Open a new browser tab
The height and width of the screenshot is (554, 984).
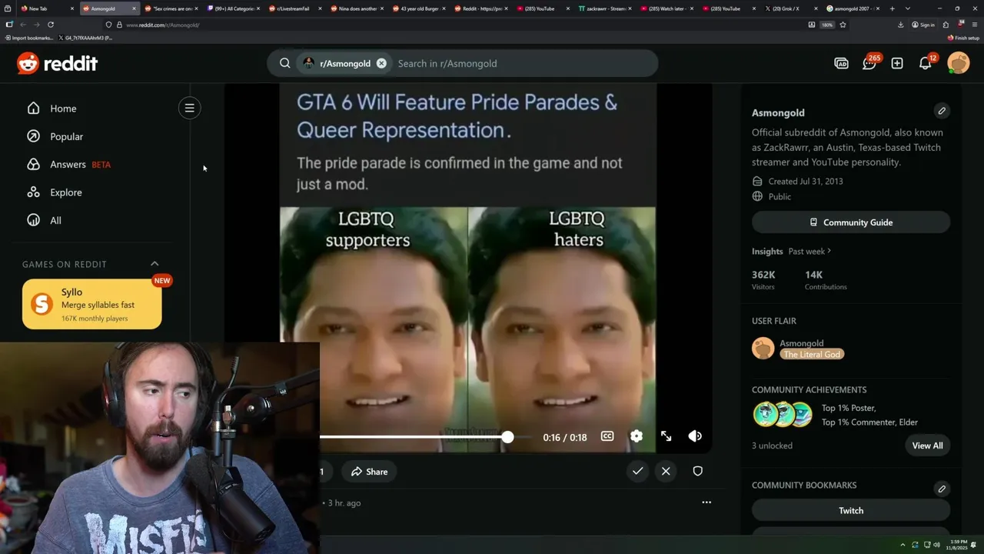coord(892,8)
